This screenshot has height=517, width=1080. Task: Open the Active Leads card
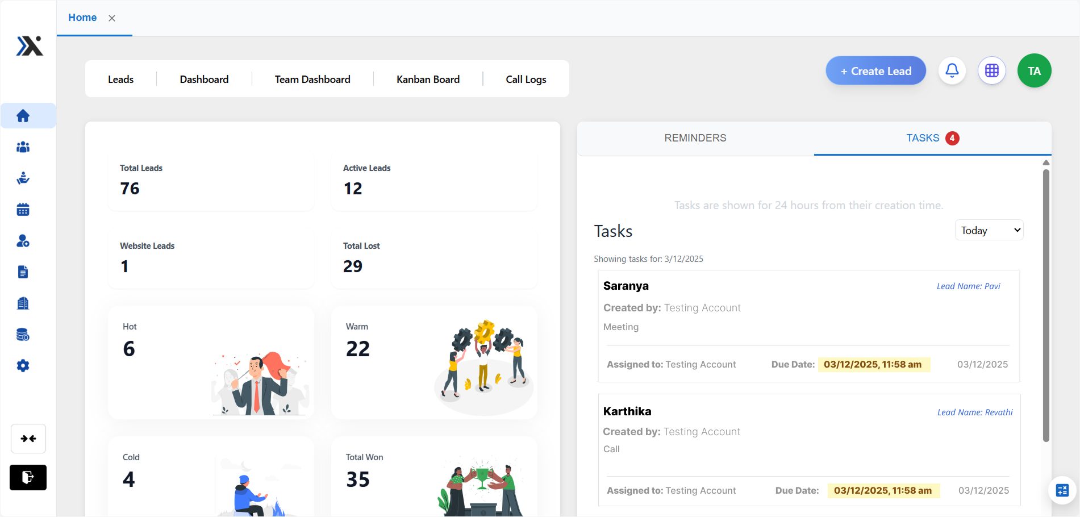(x=434, y=181)
